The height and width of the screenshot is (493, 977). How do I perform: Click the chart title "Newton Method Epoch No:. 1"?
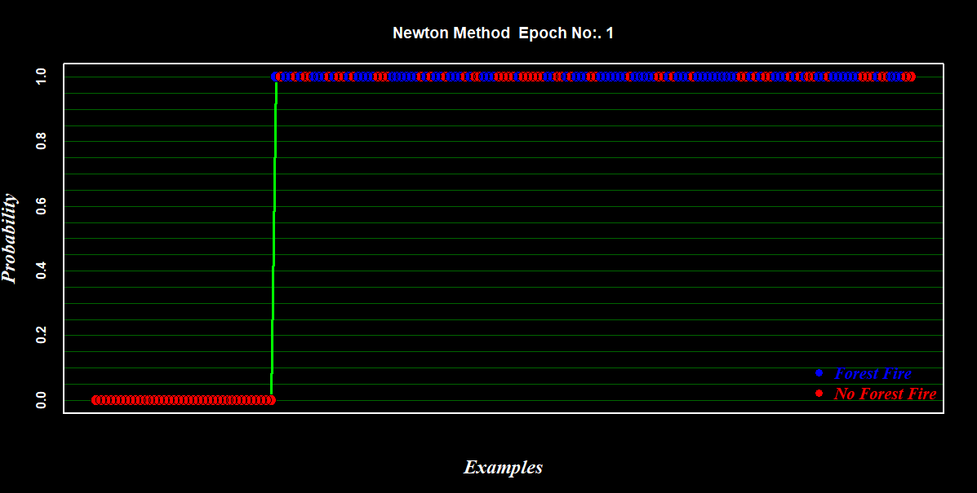pyautogui.click(x=503, y=33)
